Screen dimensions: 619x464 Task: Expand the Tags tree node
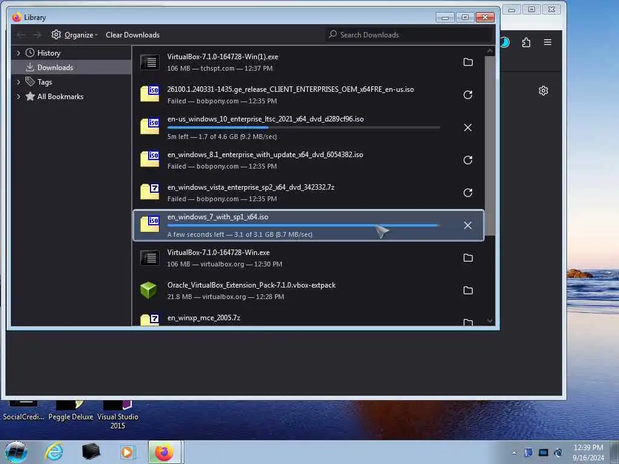[18, 82]
